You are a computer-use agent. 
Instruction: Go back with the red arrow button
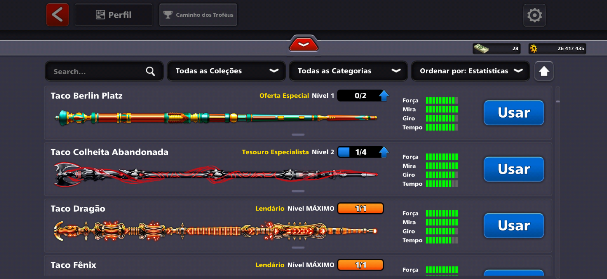[57, 15]
